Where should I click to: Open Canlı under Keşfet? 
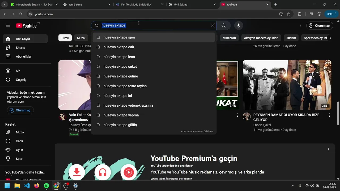click(25, 141)
